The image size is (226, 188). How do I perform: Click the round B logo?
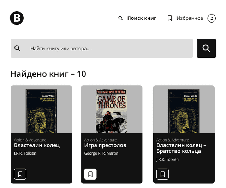(x=17, y=18)
